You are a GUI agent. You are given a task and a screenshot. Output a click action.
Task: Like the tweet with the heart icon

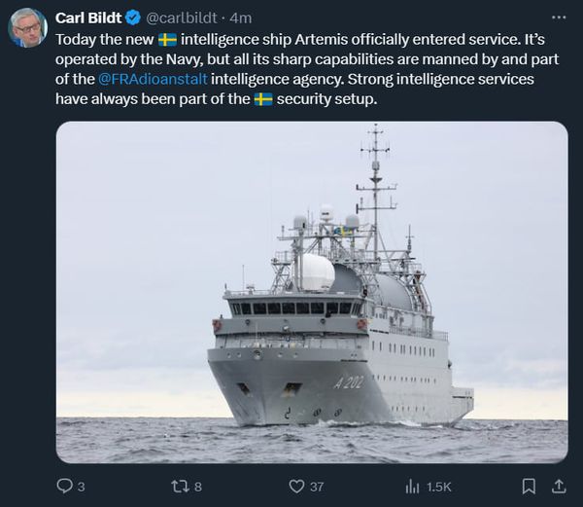pos(292,485)
